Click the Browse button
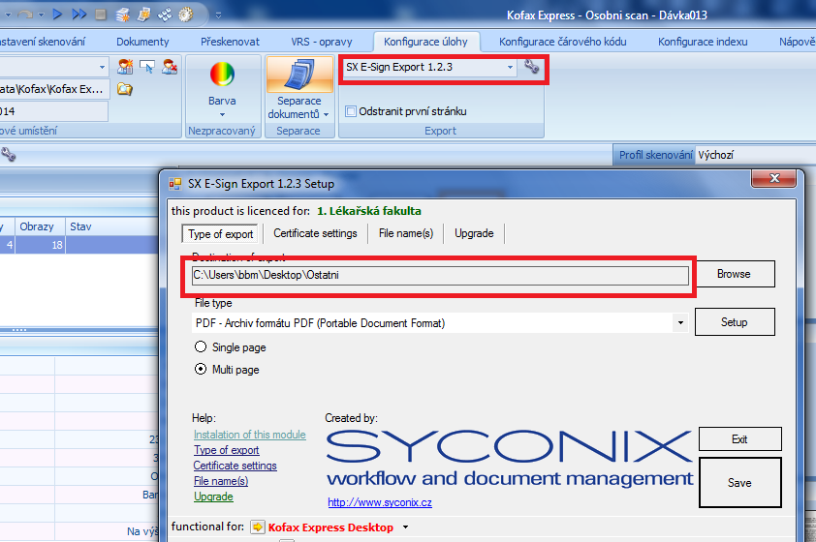Viewport: 816px width, 542px height. point(734,274)
